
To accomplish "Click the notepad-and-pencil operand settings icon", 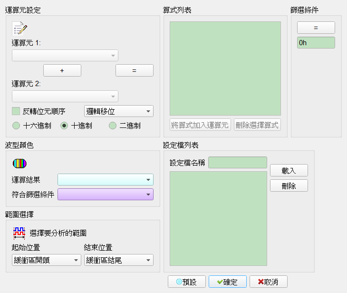I will pos(19,29).
